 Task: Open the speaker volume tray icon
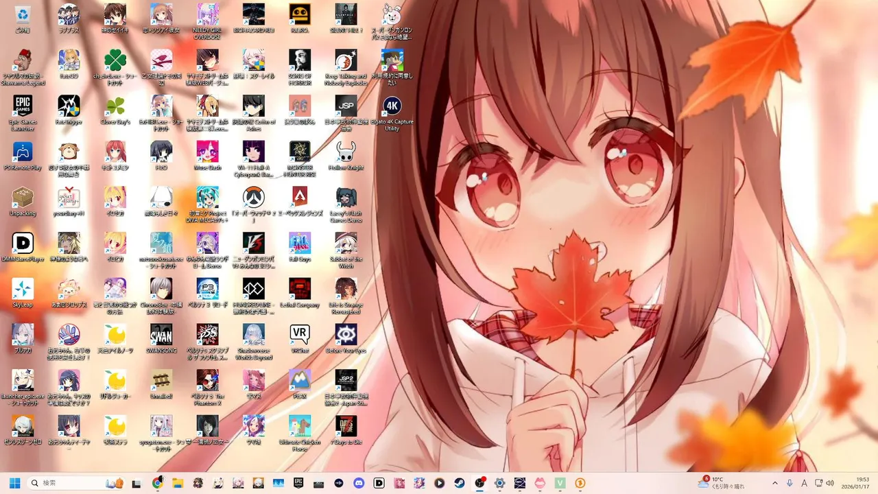click(830, 483)
